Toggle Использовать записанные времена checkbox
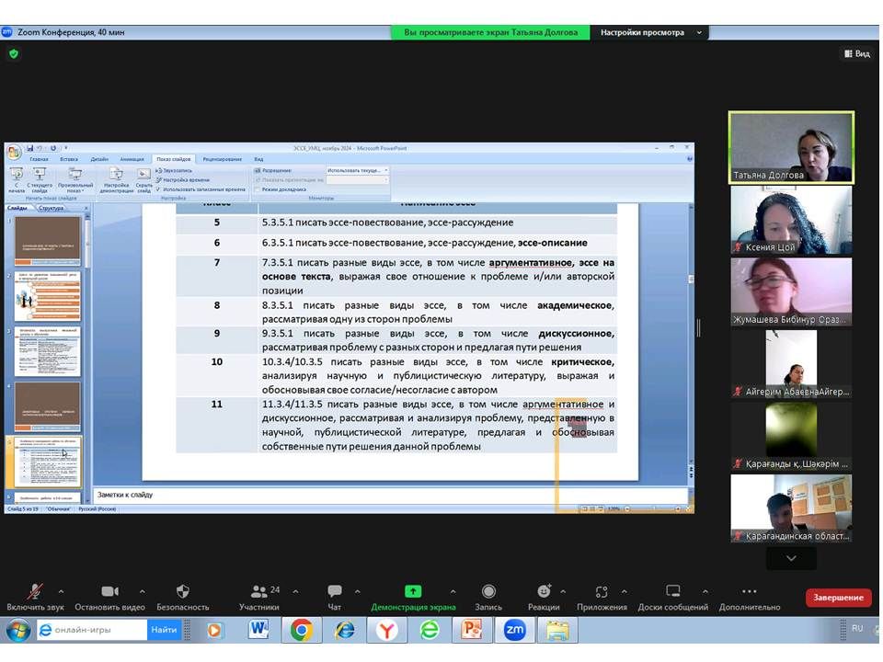The height and width of the screenshot is (662, 883). click(x=158, y=189)
